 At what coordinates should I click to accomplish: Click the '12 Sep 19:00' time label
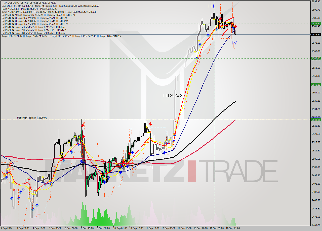pyautogui.click(x=184, y=228)
